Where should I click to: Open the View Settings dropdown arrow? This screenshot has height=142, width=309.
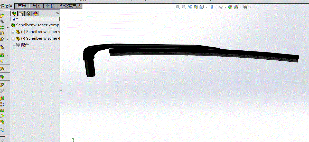click(250, 7)
